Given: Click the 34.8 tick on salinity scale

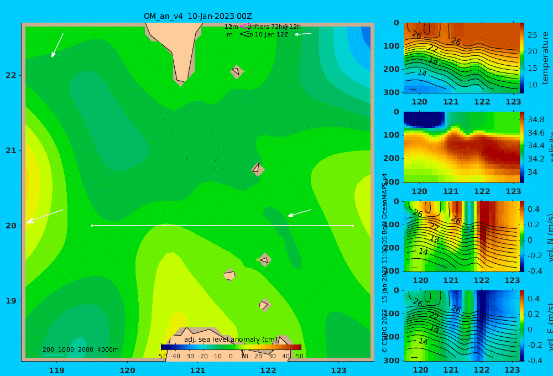Looking at the screenshot, I should pos(536,119).
